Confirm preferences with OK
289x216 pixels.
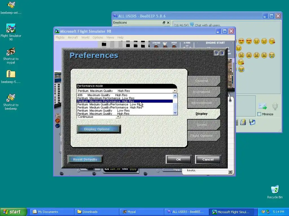[179, 159]
